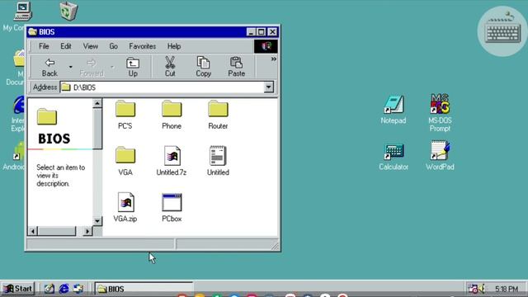
Task: Select the VGA.zip archive file
Action: (x=125, y=207)
